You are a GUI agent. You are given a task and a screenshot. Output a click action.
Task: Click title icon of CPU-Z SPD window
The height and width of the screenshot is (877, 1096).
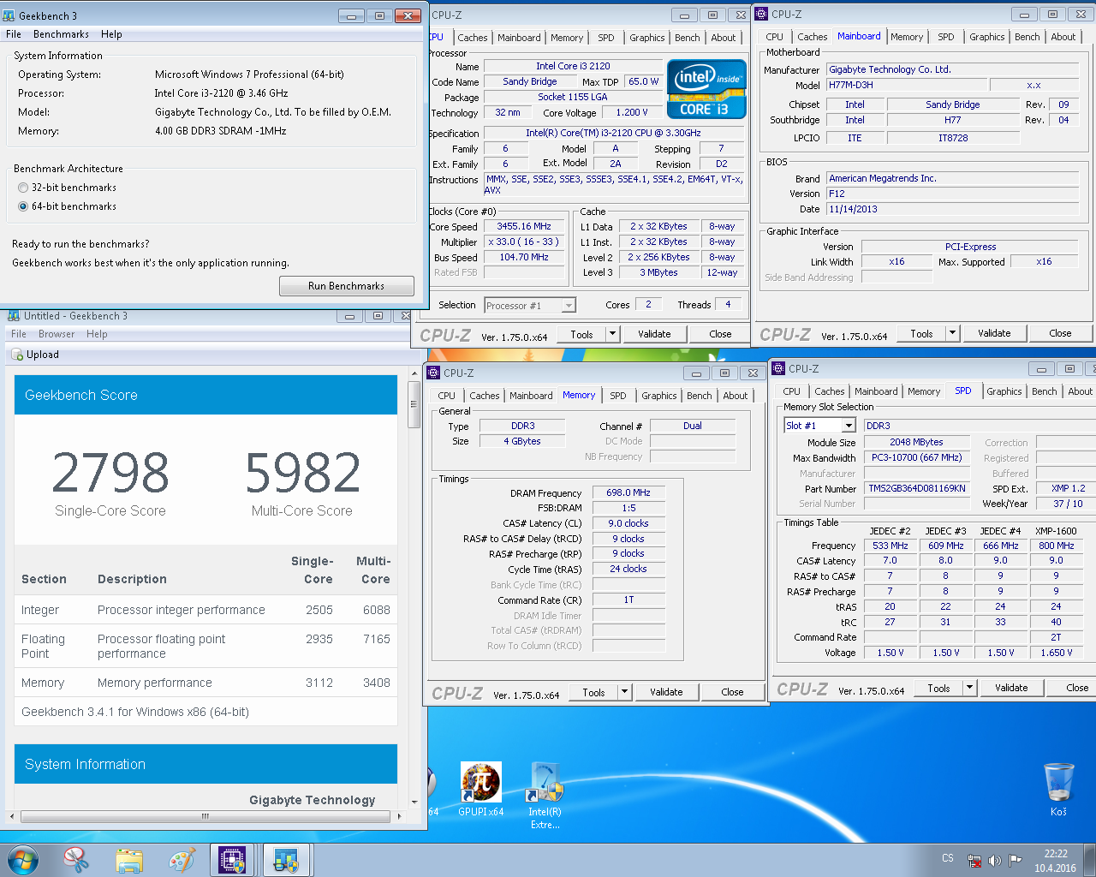pyautogui.click(x=778, y=368)
